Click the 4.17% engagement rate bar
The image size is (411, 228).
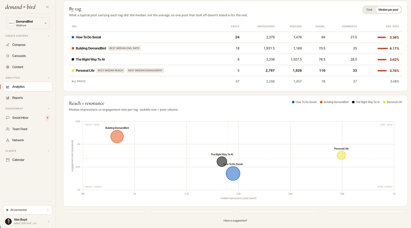point(382,48)
